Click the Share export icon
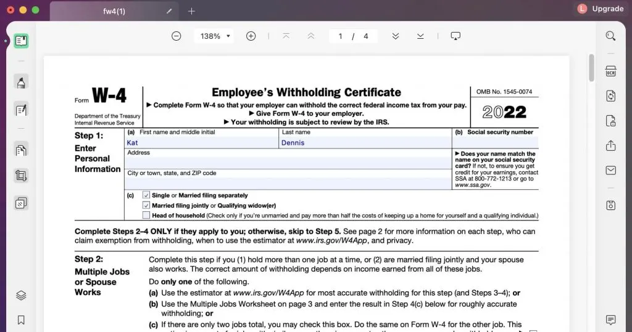Image resolution: width=632 pixels, height=332 pixels. (x=610, y=145)
